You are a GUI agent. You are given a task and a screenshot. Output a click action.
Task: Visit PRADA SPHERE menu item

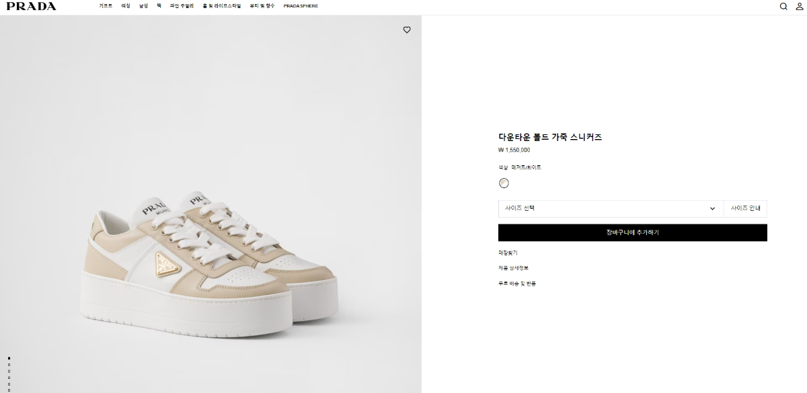(x=301, y=6)
